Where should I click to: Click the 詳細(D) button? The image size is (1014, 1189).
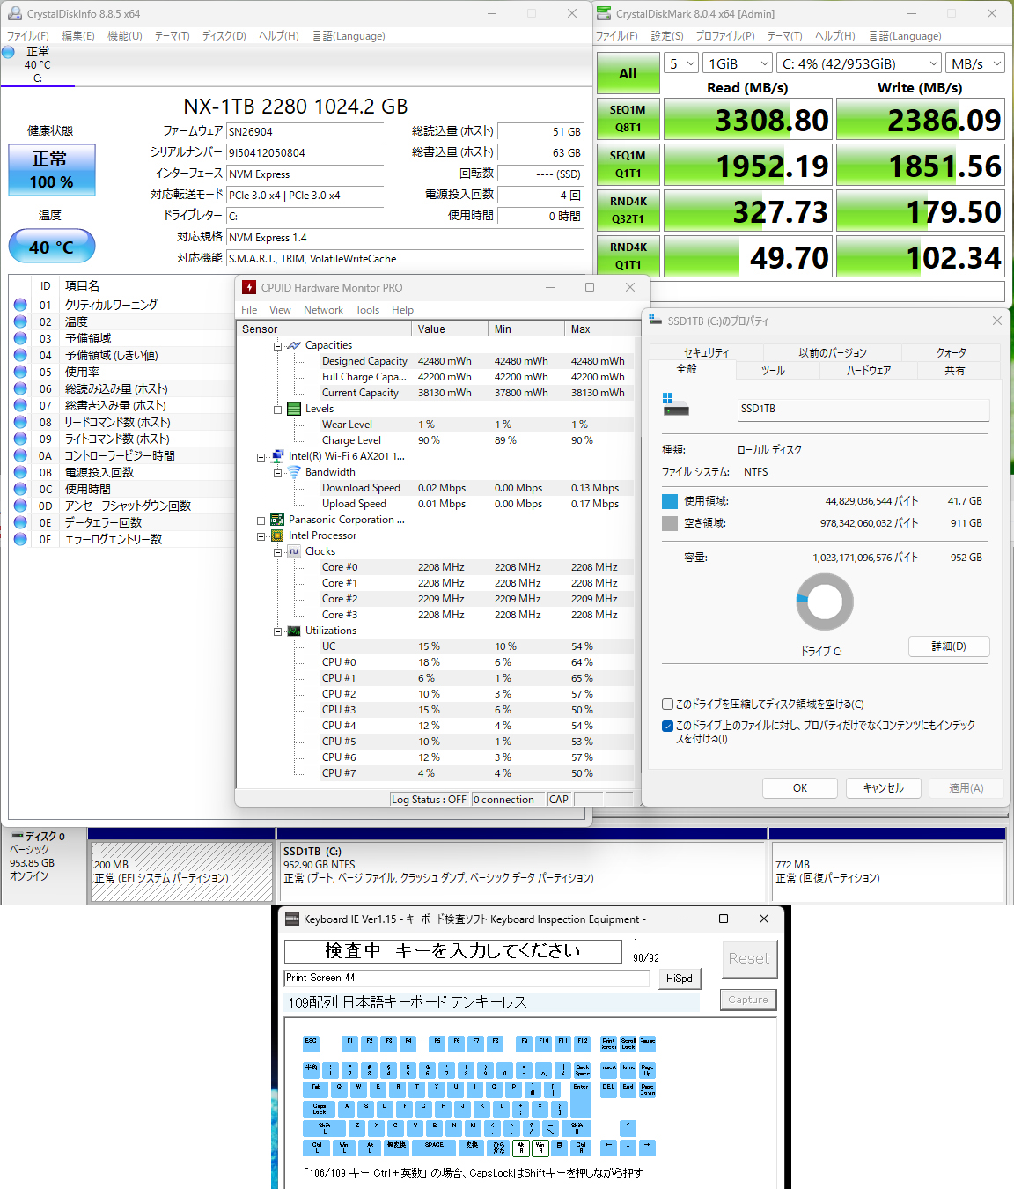pos(949,646)
